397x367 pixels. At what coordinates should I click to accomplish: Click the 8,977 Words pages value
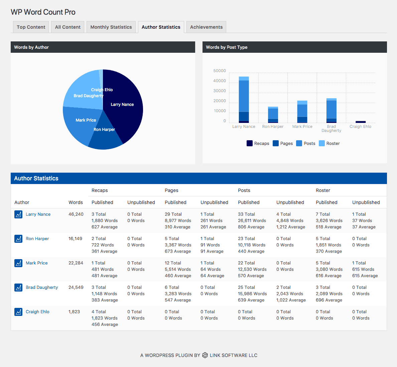(x=178, y=220)
